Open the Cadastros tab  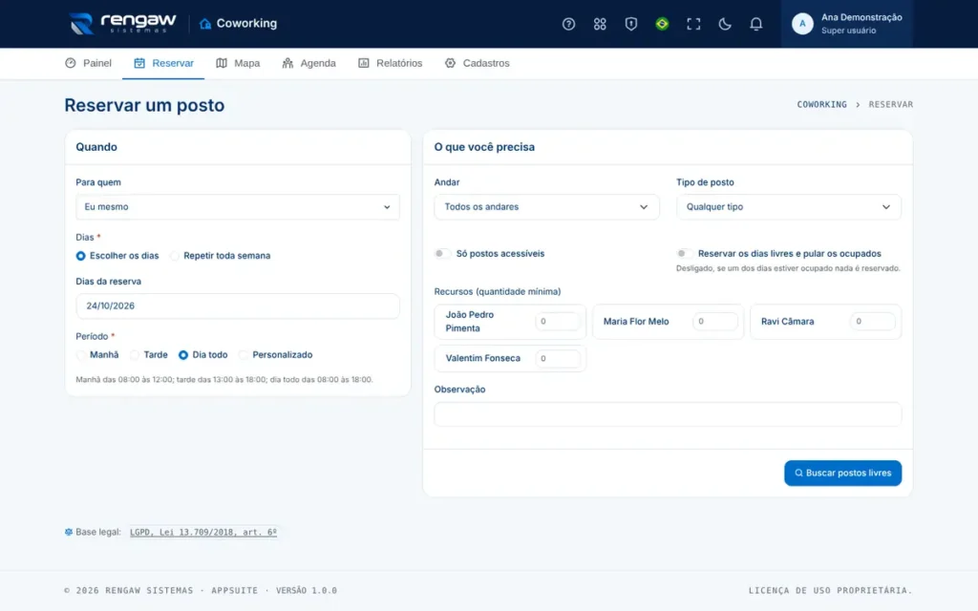tap(478, 63)
